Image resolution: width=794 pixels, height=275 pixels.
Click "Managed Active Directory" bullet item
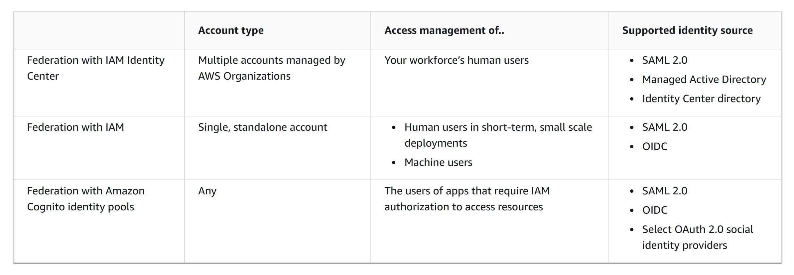(704, 80)
